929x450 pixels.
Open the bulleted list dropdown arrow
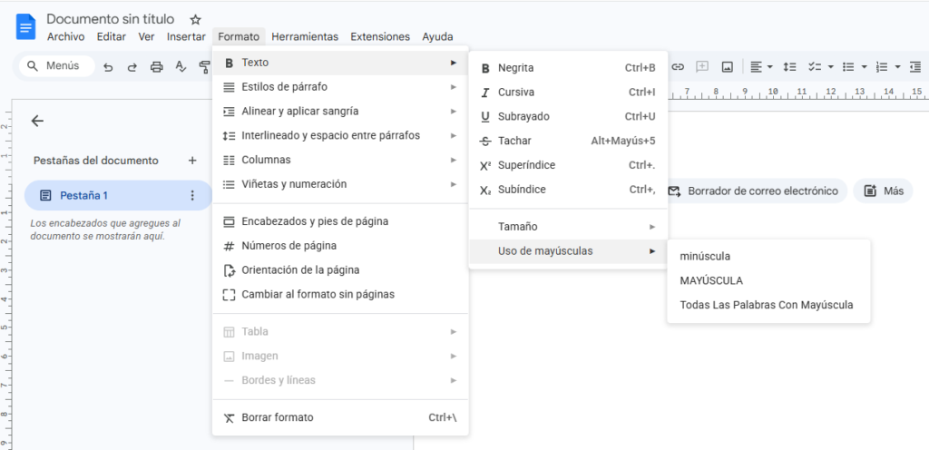pos(864,67)
